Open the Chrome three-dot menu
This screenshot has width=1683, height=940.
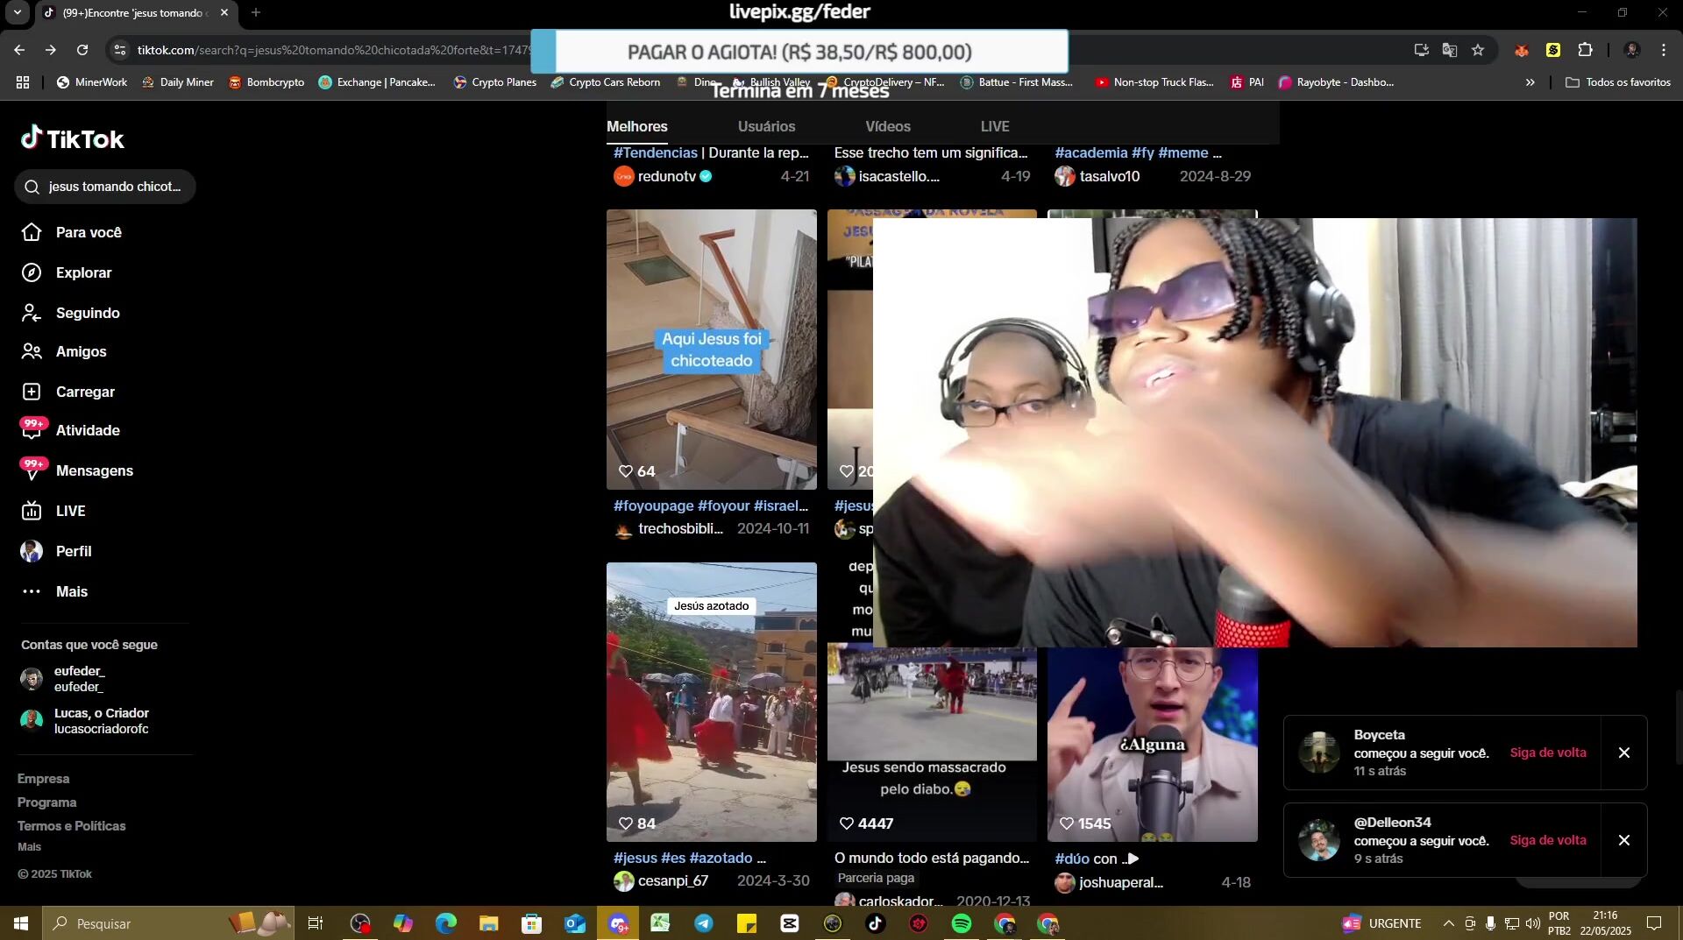[x=1664, y=50]
